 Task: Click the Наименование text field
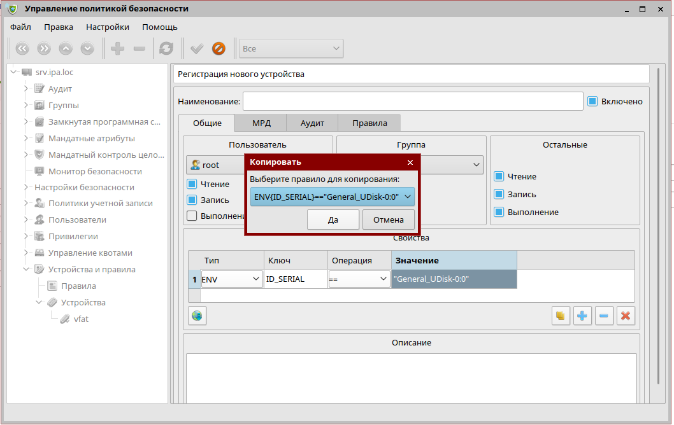[412, 101]
